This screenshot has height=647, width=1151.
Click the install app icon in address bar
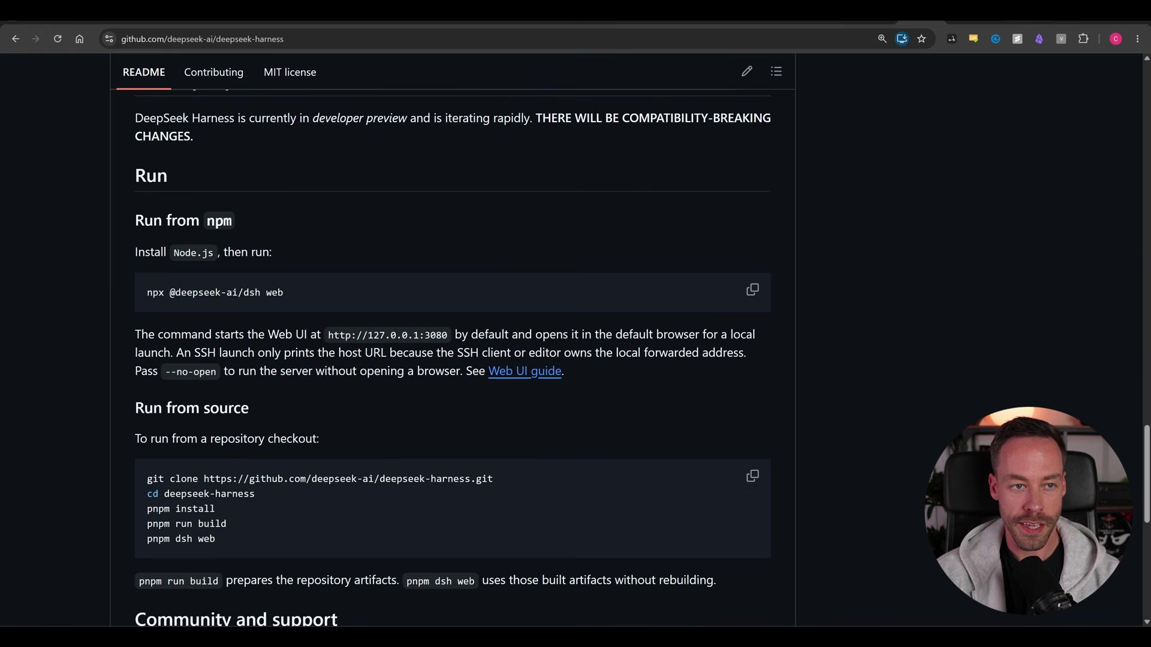pos(902,39)
